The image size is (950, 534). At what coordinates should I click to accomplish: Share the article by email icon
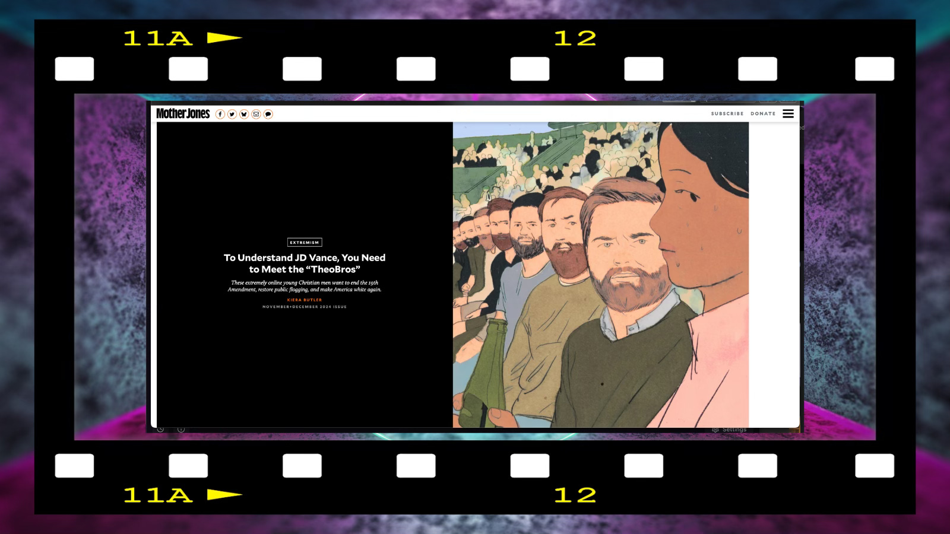[x=256, y=114]
